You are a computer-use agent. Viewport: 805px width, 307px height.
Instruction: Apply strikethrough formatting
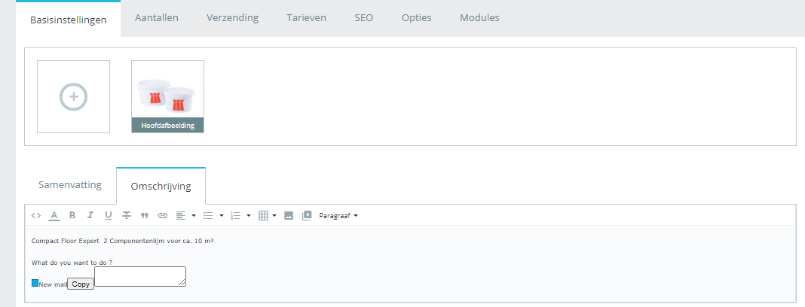point(127,216)
